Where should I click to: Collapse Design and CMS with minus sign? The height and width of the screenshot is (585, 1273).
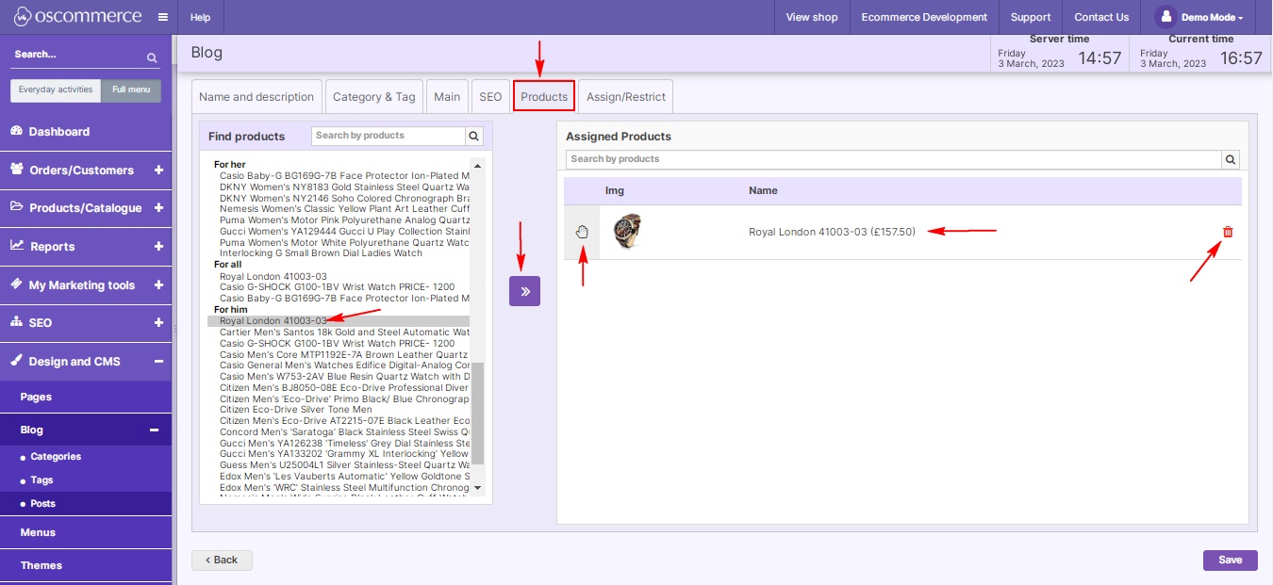point(158,362)
